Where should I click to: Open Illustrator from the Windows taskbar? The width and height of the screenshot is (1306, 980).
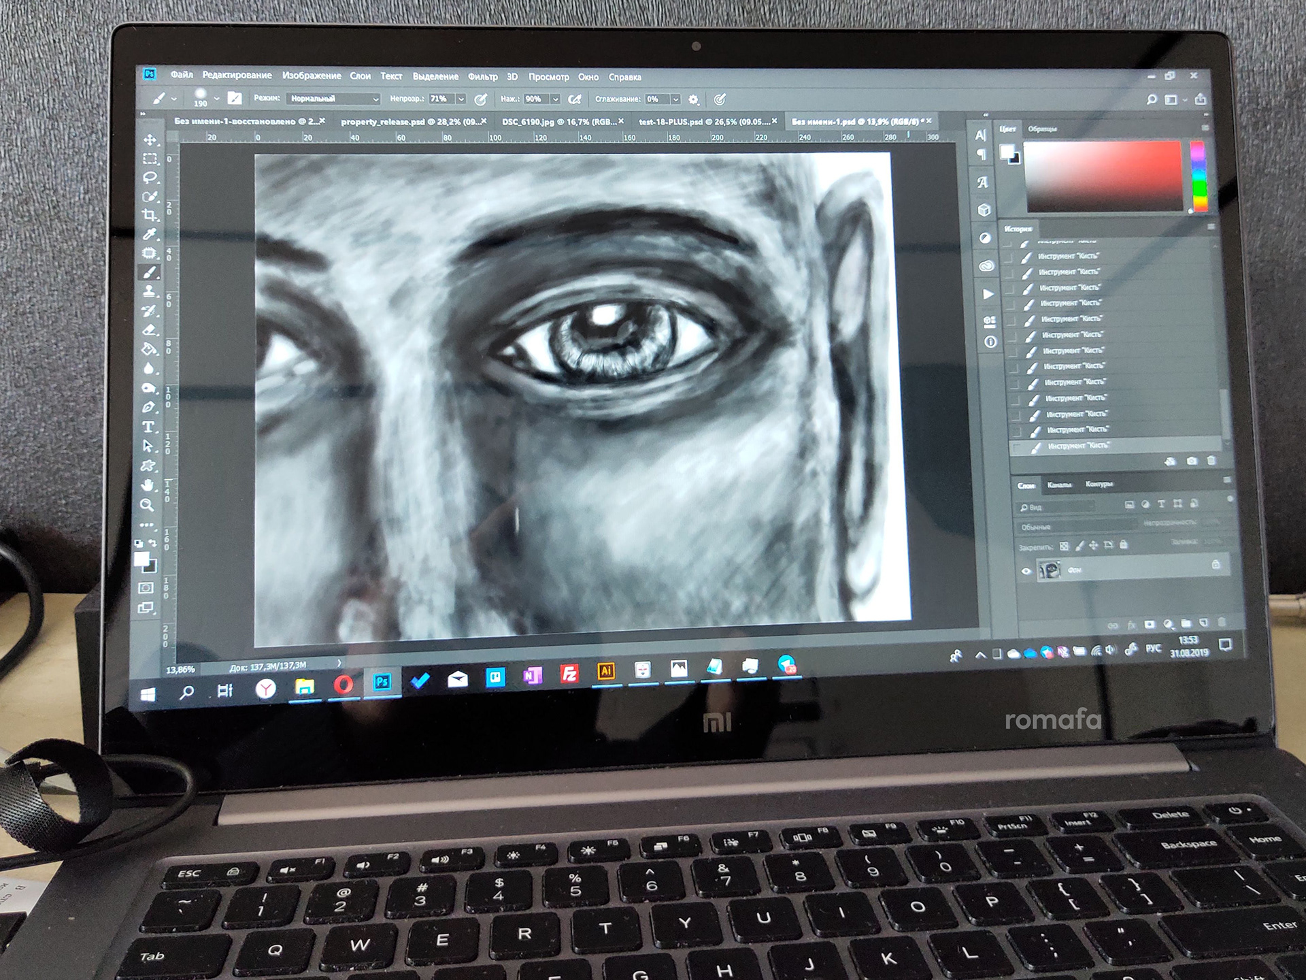tap(606, 672)
